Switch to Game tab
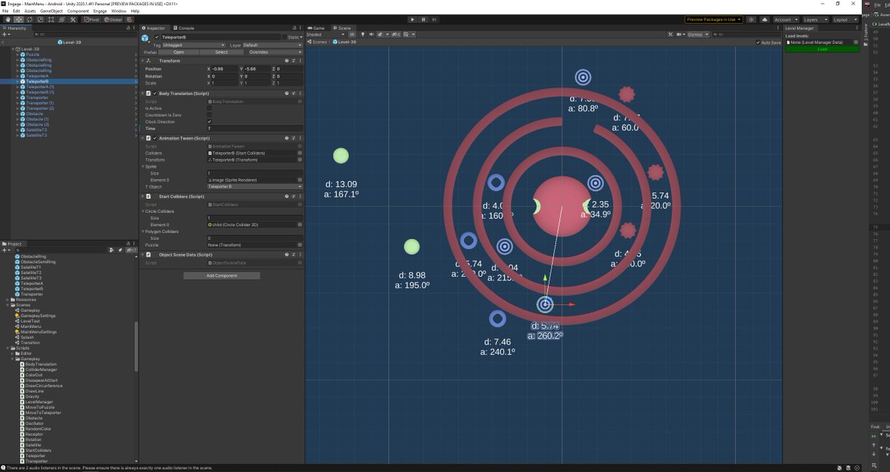The image size is (890, 472). (316, 27)
